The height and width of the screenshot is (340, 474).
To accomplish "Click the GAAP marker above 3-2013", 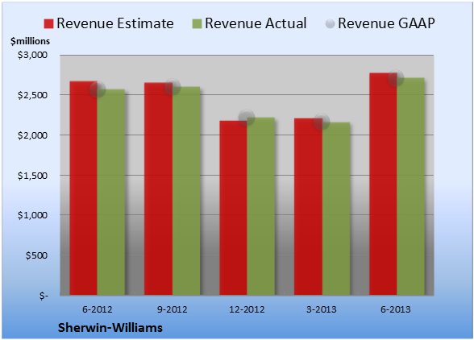I will pyautogui.click(x=322, y=122).
